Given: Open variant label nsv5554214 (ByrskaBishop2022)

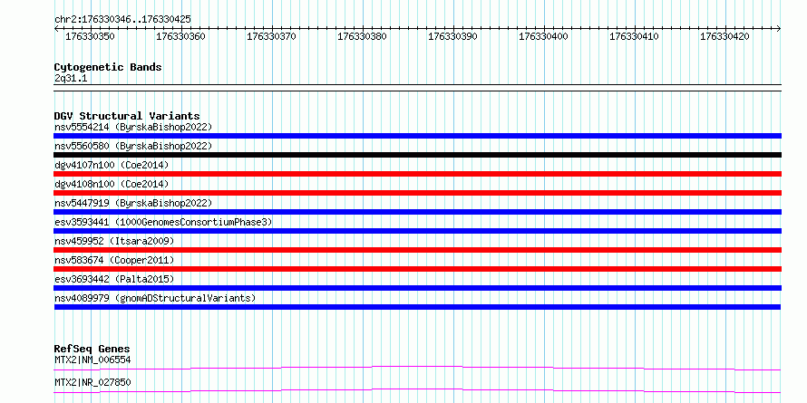Looking at the screenshot, I should click(132, 127).
